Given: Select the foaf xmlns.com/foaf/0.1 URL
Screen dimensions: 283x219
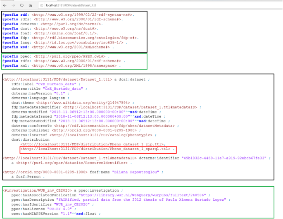Looking at the screenshot, I should pos(65,33).
